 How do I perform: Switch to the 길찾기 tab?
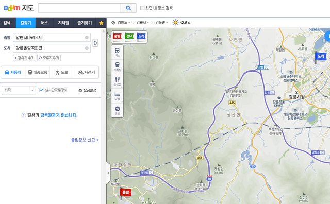pos(26,23)
